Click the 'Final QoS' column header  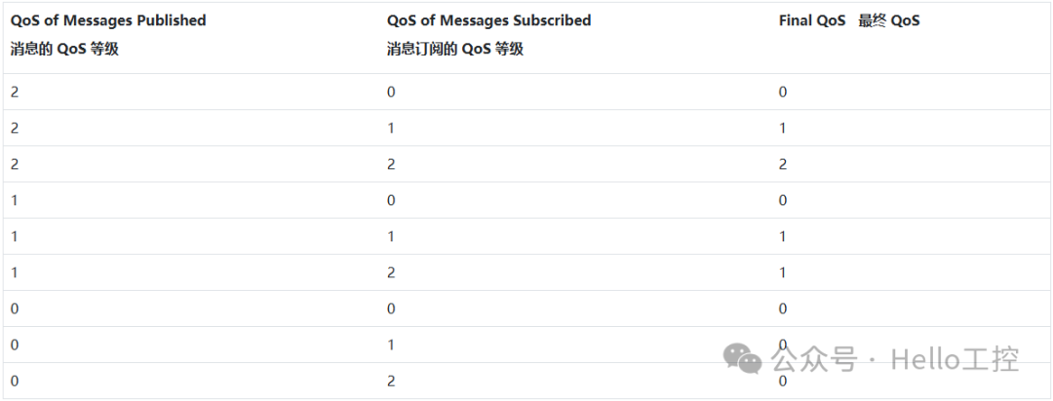click(812, 19)
